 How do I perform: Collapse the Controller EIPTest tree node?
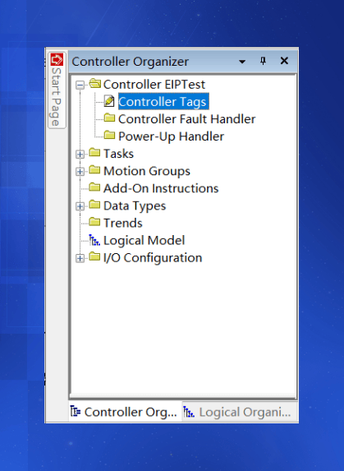point(80,85)
